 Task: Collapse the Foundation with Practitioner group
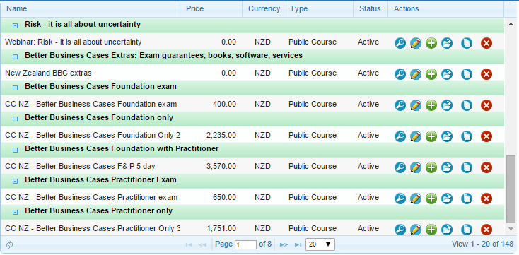pyautogui.click(x=16, y=150)
